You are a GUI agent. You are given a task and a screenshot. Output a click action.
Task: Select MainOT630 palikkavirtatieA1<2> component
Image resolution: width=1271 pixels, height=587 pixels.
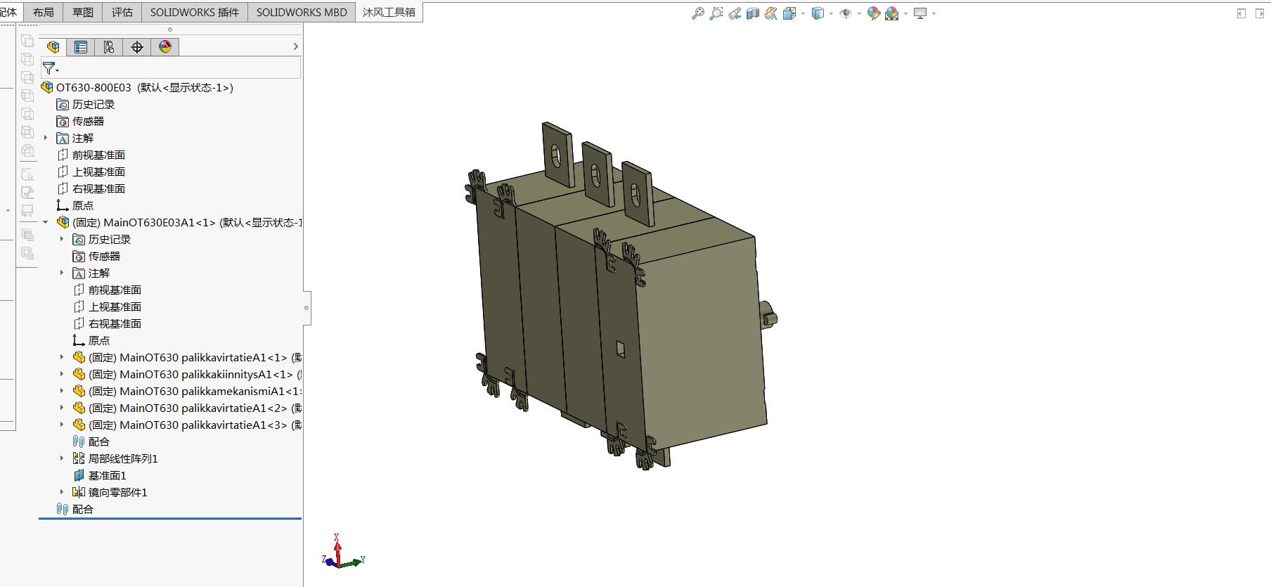pyautogui.click(x=187, y=408)
